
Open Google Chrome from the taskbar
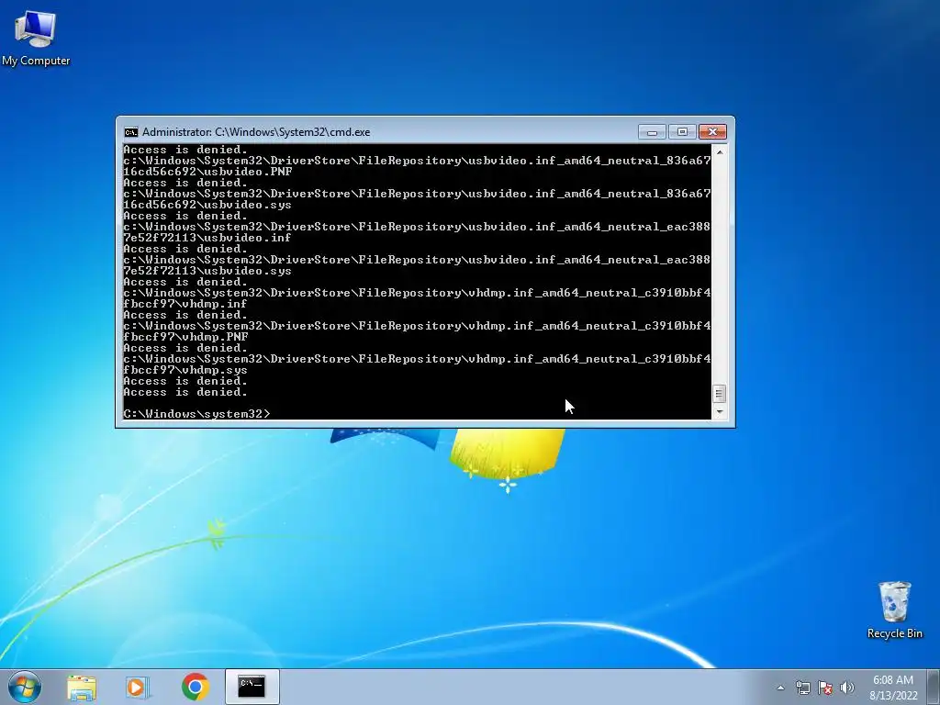(x=195, y=687)
